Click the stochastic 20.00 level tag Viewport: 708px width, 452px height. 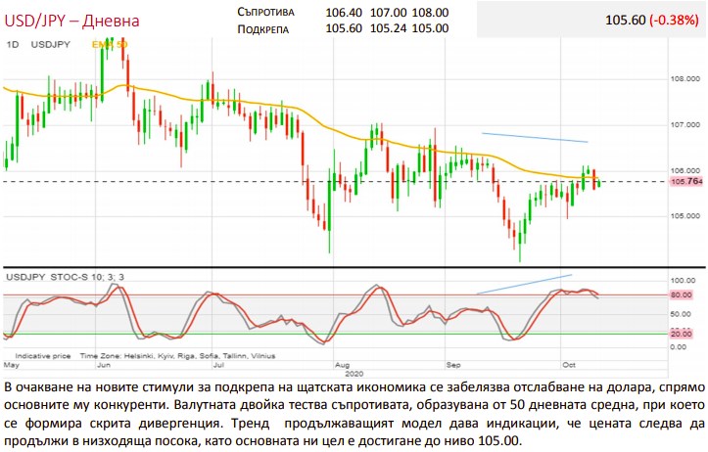(681, 334)
